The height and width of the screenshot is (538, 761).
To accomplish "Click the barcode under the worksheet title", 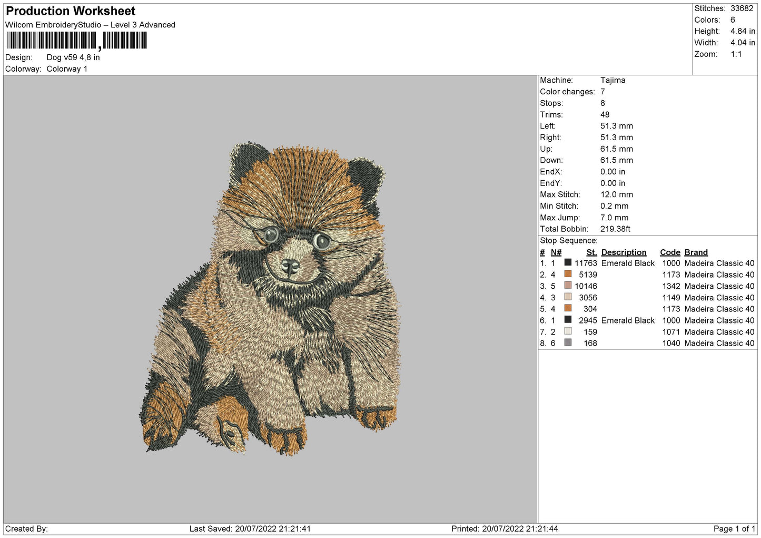I will click(77, 41).
